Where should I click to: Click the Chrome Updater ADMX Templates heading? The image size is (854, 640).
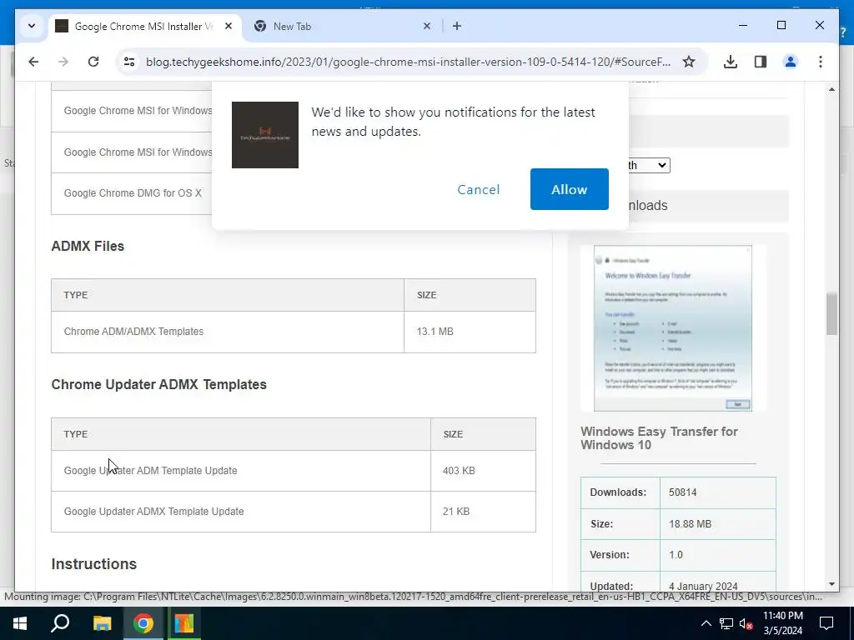tap(159, 384)
